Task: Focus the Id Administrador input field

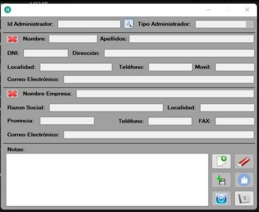Action: [x=89, y=24]
